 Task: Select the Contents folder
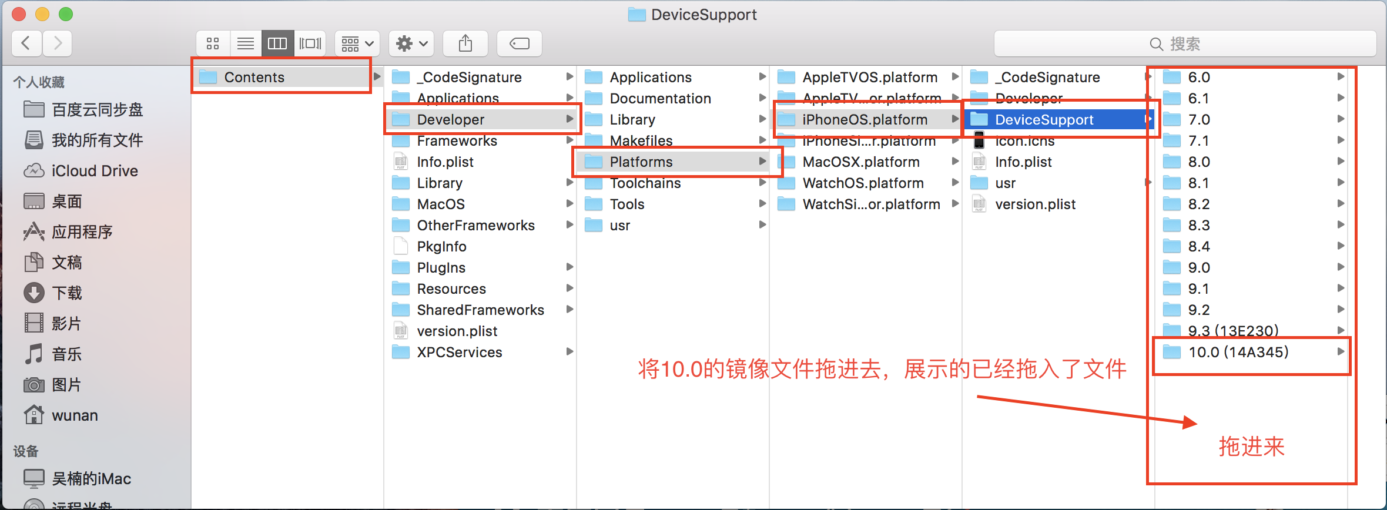tap(287, 77)
